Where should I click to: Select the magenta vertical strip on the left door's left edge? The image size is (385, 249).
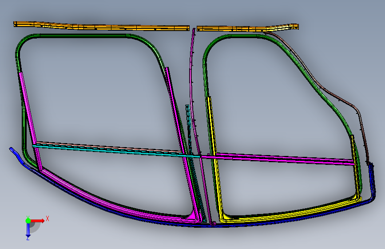(29, 120)
